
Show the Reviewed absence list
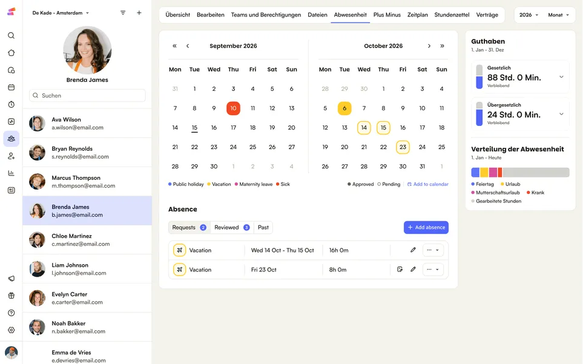coord(232,227)
